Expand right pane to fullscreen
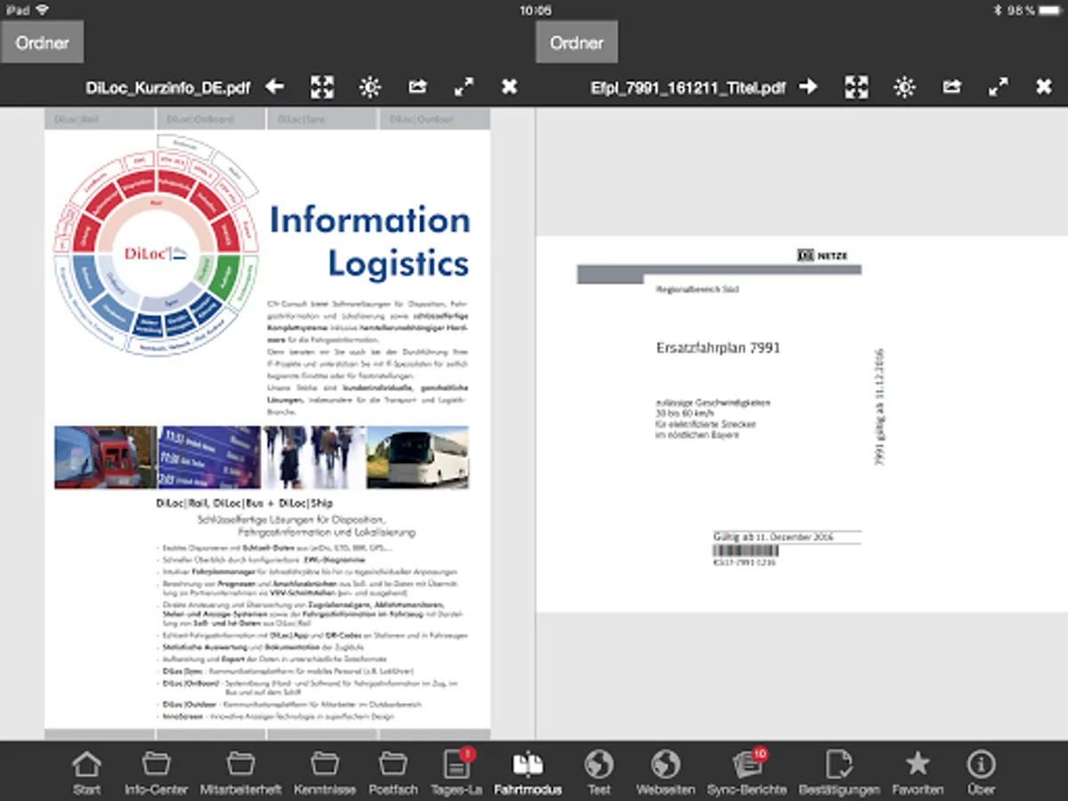 coord(998,87)
